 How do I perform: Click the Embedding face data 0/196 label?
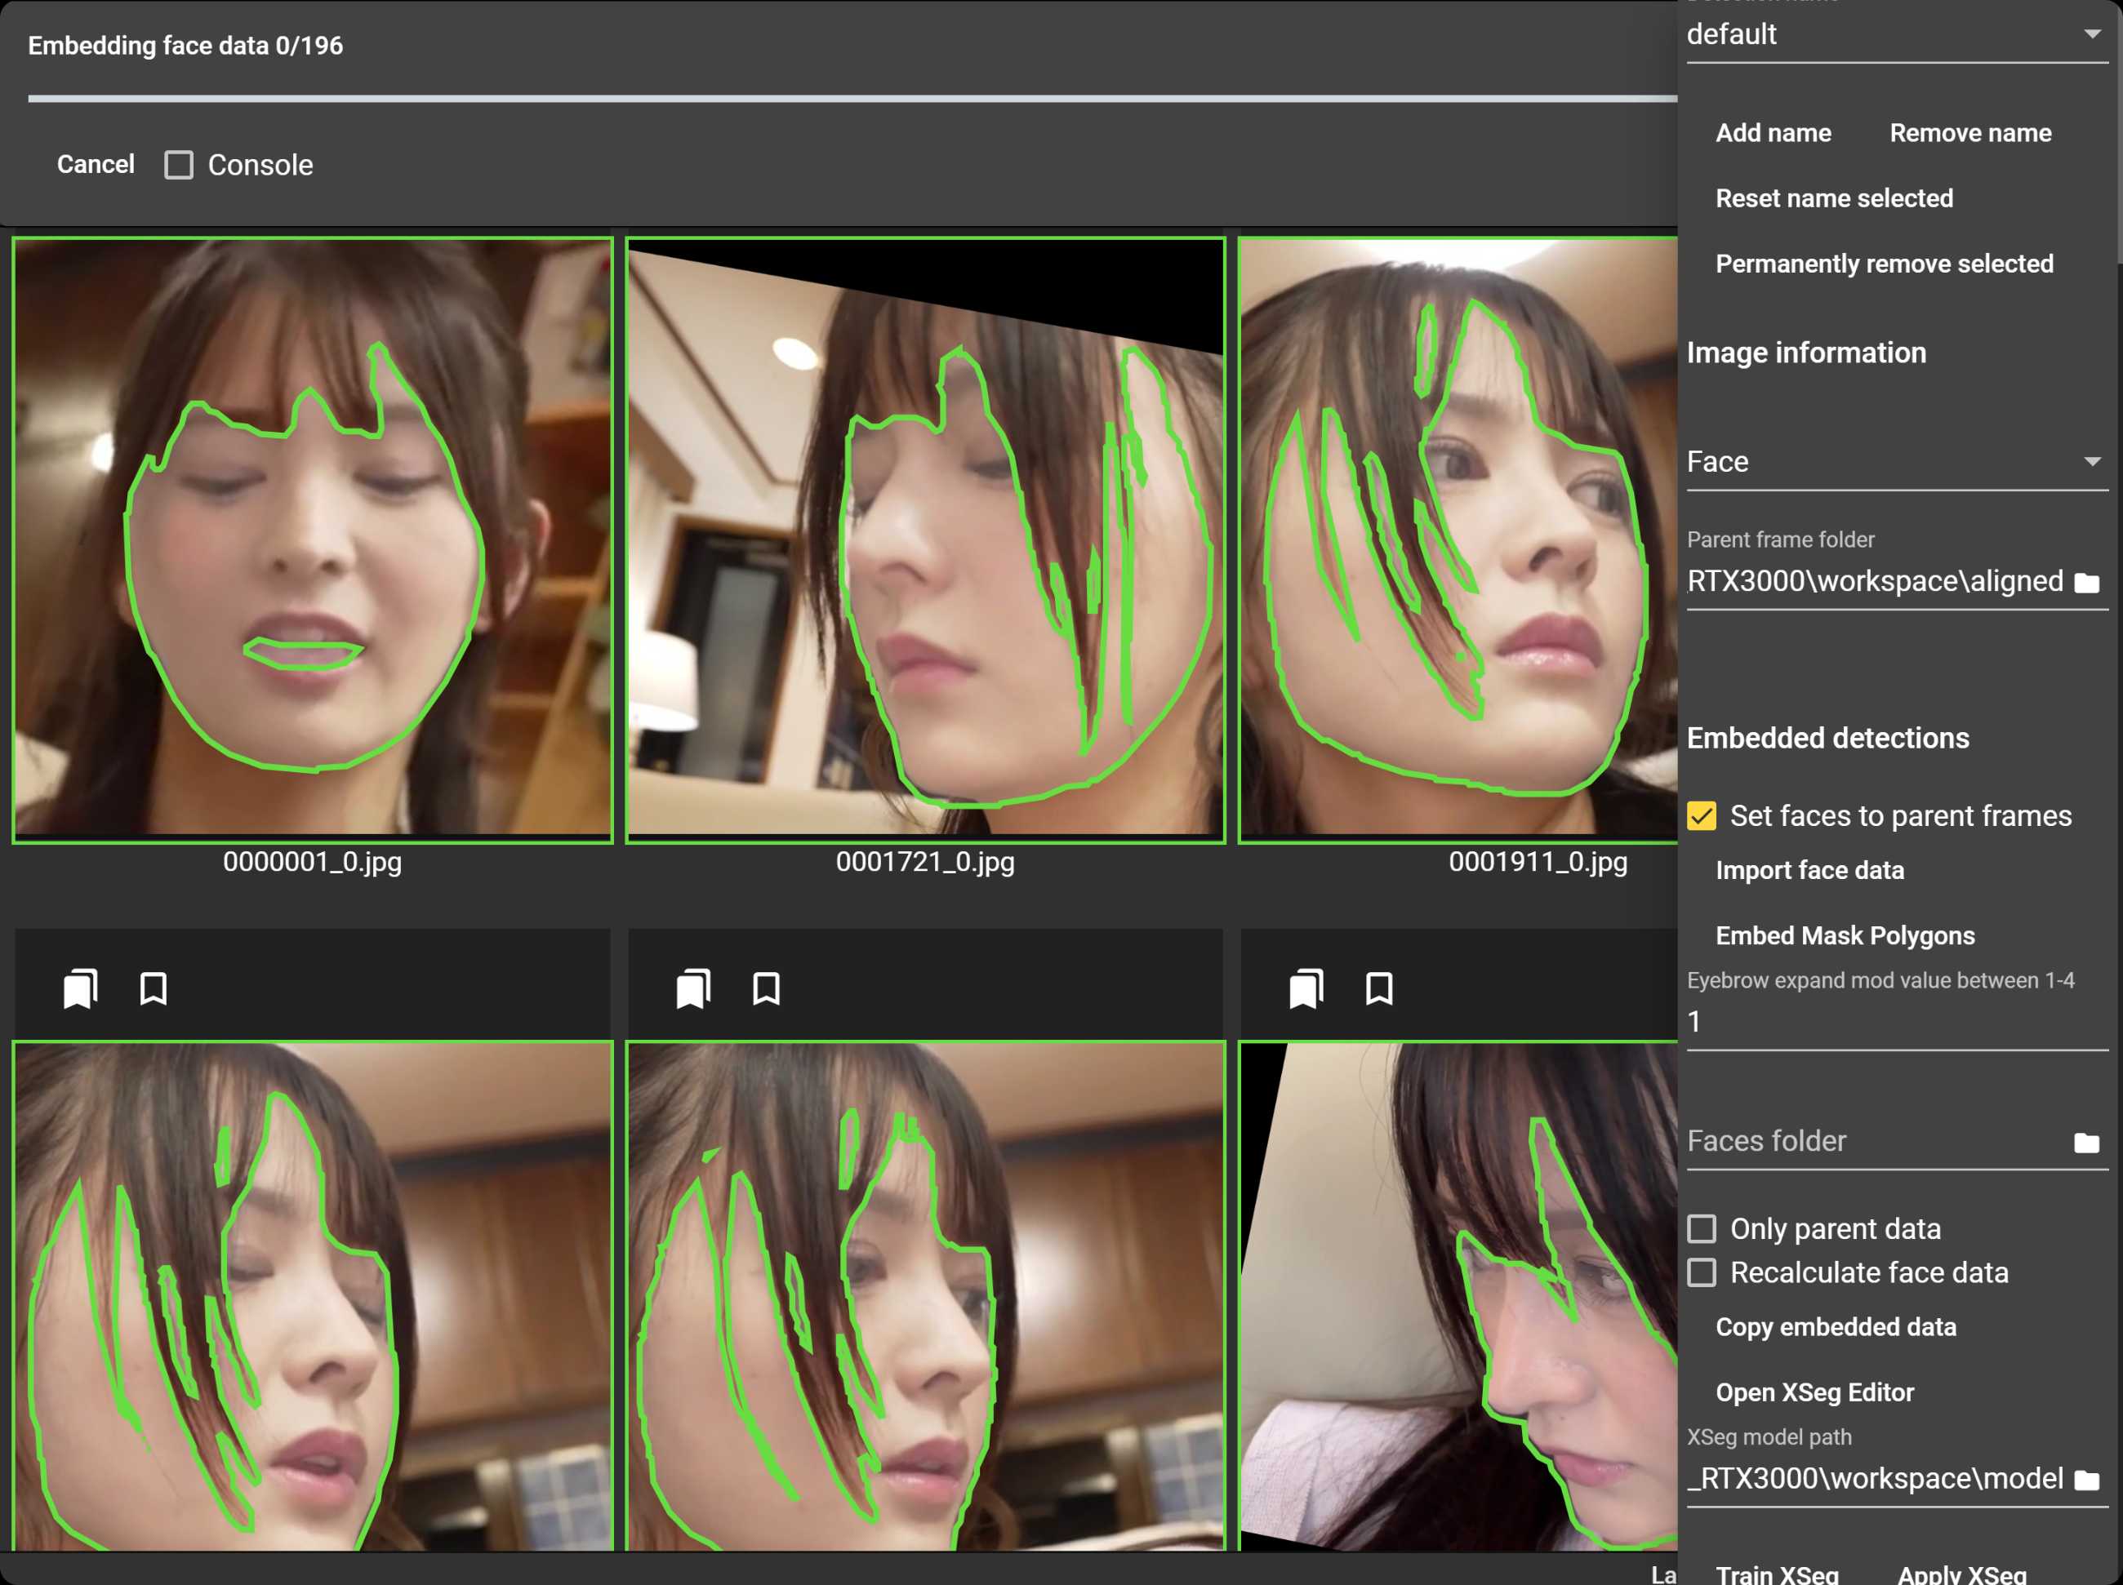pyautogui.click(x=185, y=45)
